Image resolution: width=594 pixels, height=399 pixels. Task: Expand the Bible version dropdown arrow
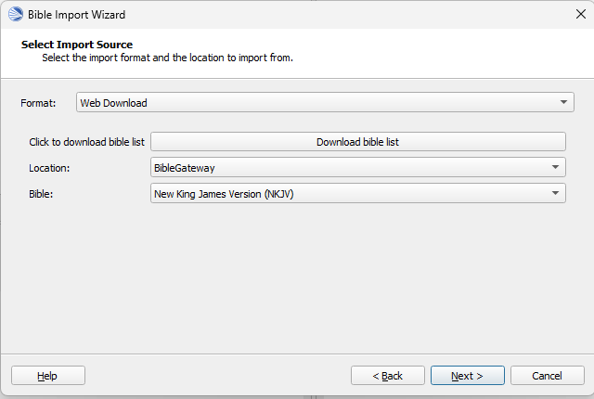pos(555,193)
